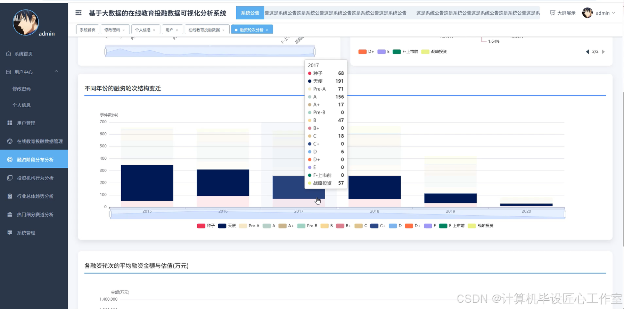624x309 pixels.
Task: Toggle C+ series in legend
Action: (378, 226)
